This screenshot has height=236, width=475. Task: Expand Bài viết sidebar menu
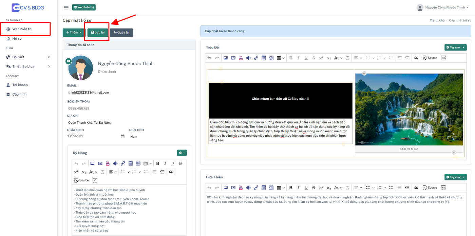pyautogui.click(x=29, y=57)
